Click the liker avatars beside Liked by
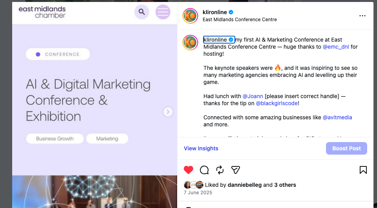The height and width of the screenshot is (208, 377). [x=193, y=185]
